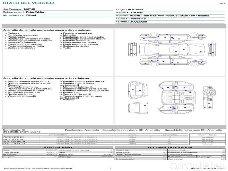Click 'Vano porta oggetti' entry
Screen dimensions: 228x171
pos(22,96)
